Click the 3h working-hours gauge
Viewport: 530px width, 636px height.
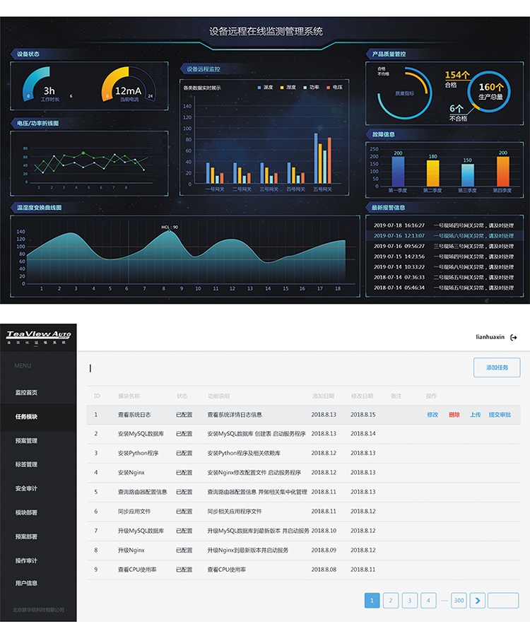49,87
